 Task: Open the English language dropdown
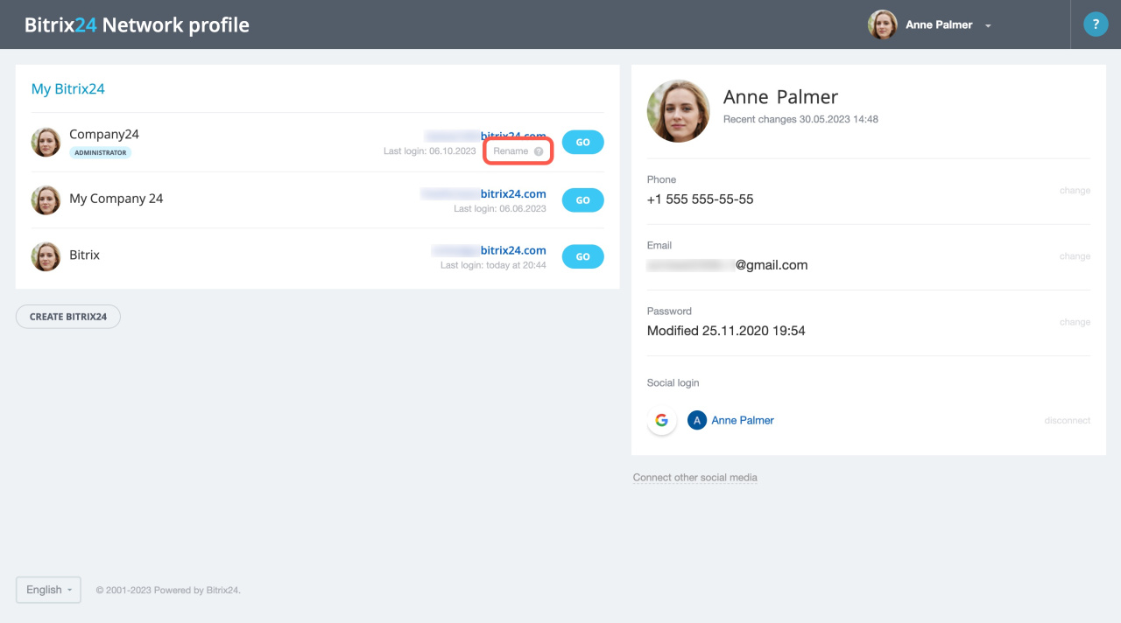pyautogui.click(x=48, y=590)
